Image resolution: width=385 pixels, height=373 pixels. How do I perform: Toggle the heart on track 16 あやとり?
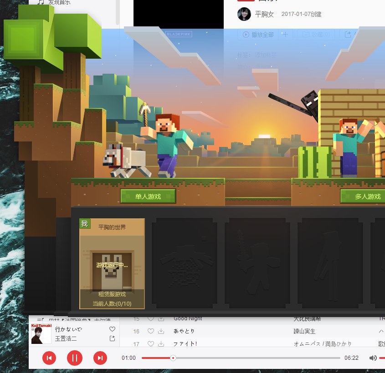(151, 331)
